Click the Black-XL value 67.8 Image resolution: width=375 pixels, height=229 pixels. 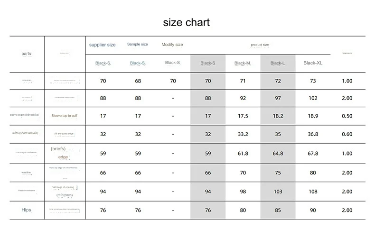pos(313,154)
